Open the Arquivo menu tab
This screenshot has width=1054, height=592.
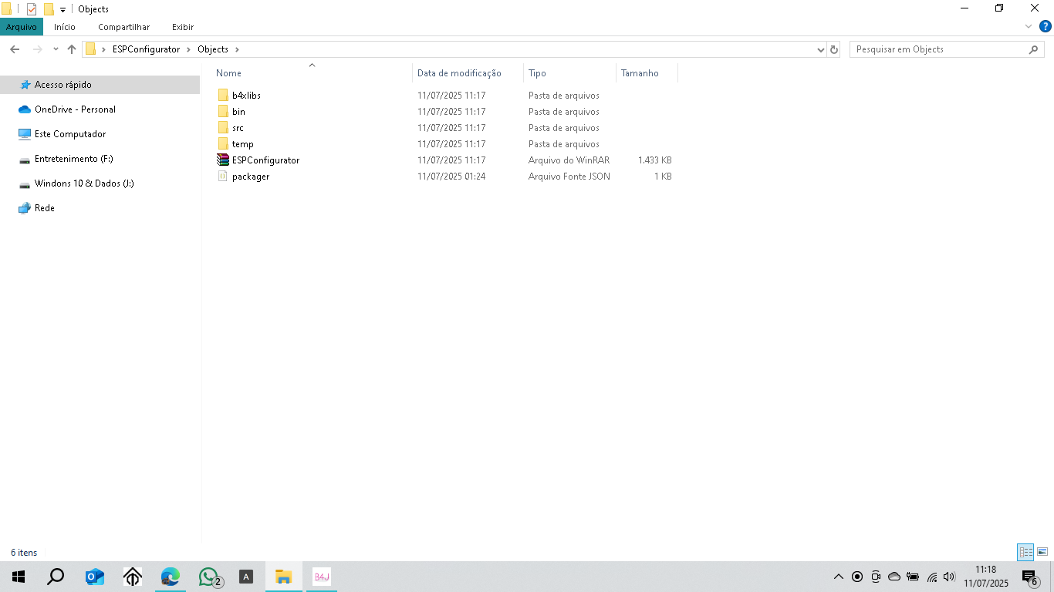(22, 27)
